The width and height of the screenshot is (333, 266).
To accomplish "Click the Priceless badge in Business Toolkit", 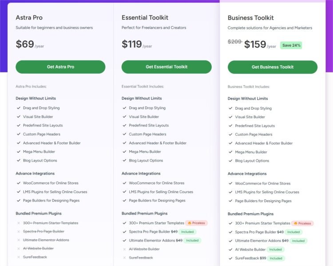I will (x=303, y=223).
